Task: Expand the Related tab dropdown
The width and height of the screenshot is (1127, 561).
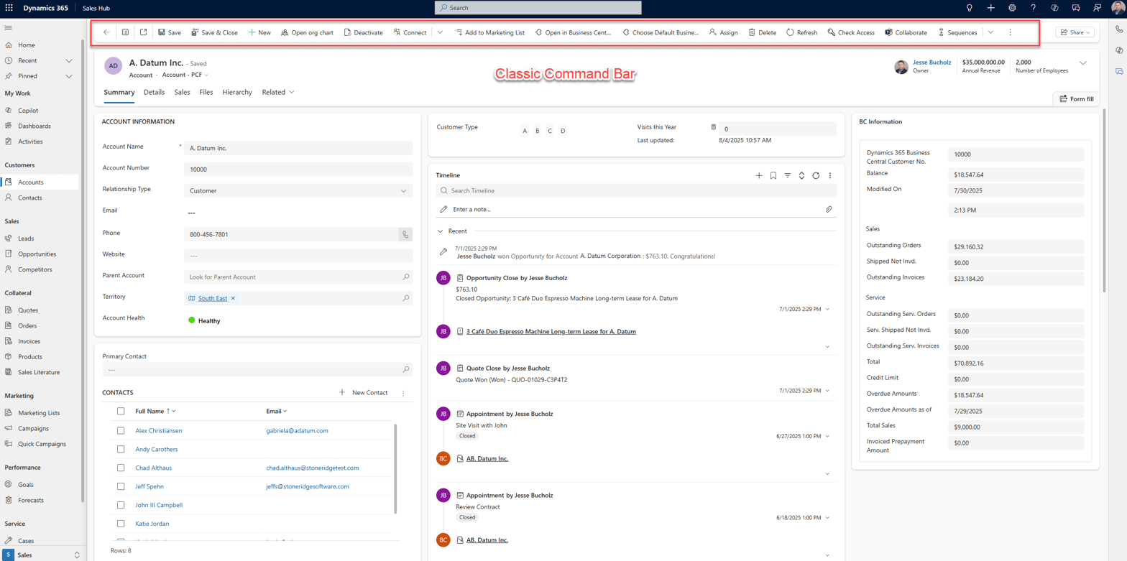Action: click(278, 92)
